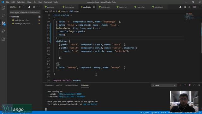The height and width of the screenshot is (114, 202).
Task: Open the File menu
Action: point(8,2)
